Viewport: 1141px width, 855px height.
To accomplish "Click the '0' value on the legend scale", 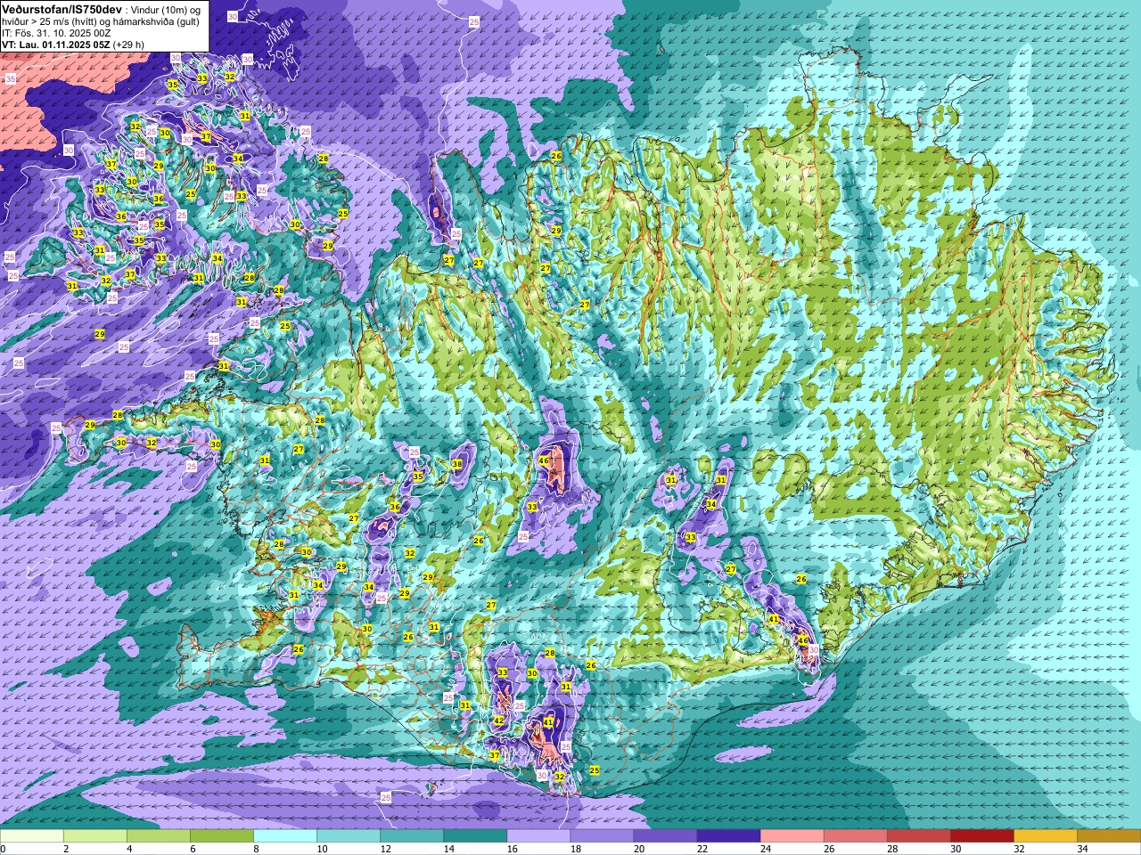I will tap(4, 849).
